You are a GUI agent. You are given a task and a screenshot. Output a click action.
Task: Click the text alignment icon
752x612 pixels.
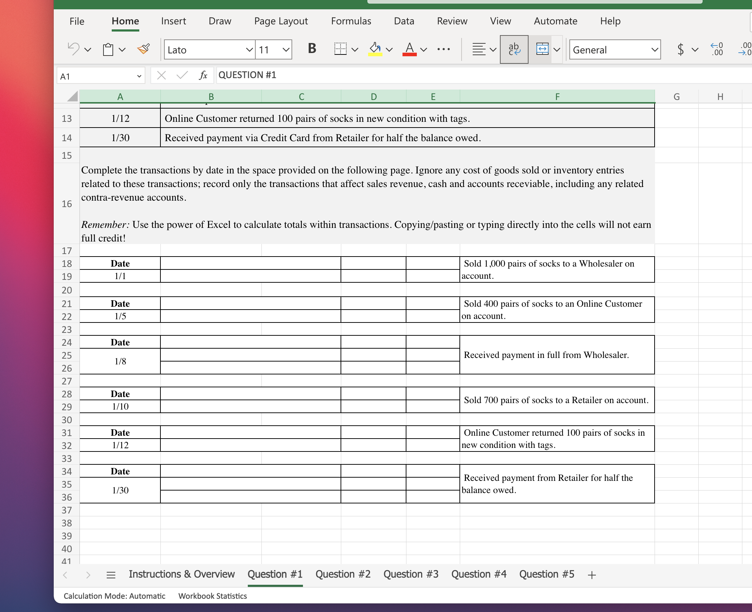coord(479,49)
